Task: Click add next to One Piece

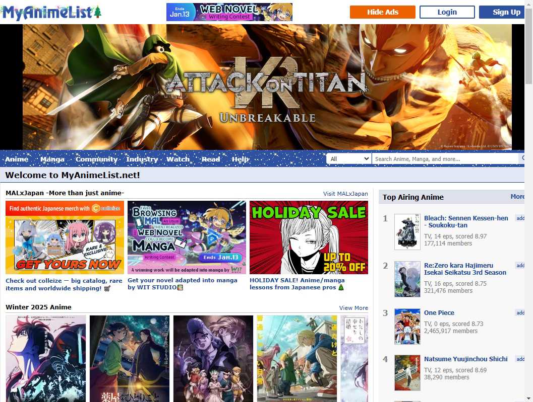Action: (520, 312)
